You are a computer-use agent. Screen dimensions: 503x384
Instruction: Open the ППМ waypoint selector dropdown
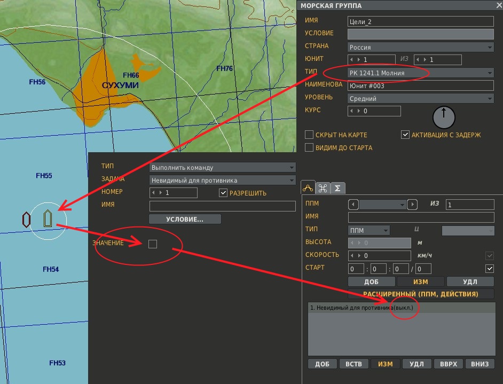click(x=383, y=205)
